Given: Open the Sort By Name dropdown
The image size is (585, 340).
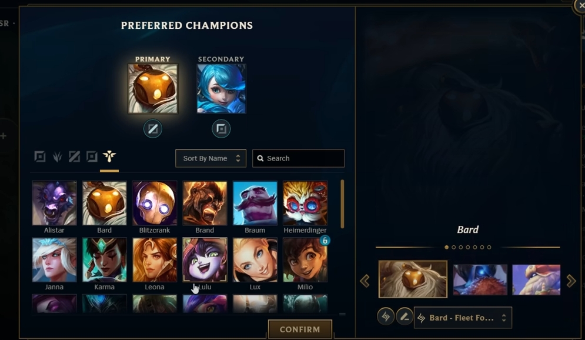Looking at the screenshot, I should pyautogui.click(x=211, y=158).
